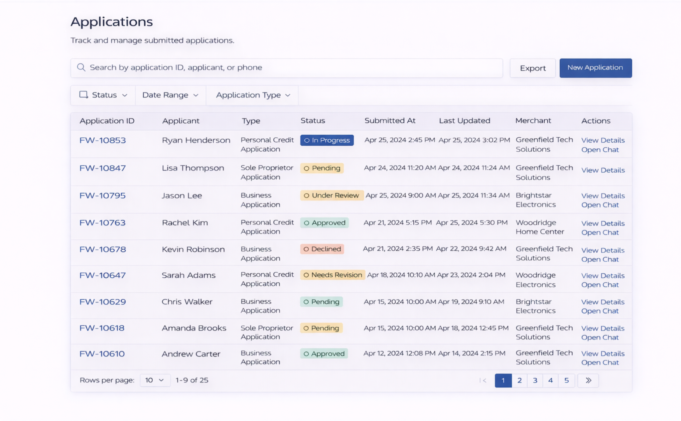
Task: View Details for Jason Lee's application
Action: pyautogui.click(x=603, y=196)
